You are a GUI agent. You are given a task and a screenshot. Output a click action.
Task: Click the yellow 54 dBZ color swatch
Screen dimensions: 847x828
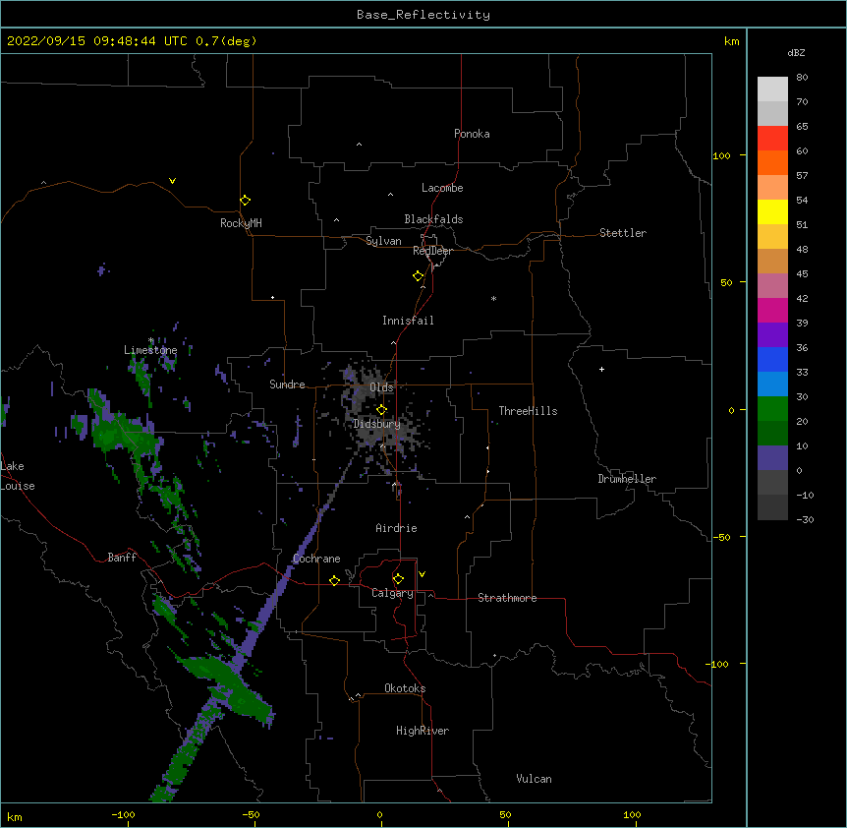[x=772, y=211]
